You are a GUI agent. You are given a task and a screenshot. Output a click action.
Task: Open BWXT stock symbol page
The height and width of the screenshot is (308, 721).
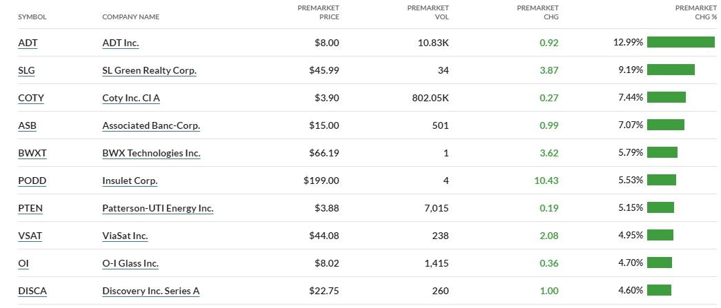pos(32,153)
